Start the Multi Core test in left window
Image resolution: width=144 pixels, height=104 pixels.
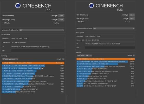(x=61, y=16)
